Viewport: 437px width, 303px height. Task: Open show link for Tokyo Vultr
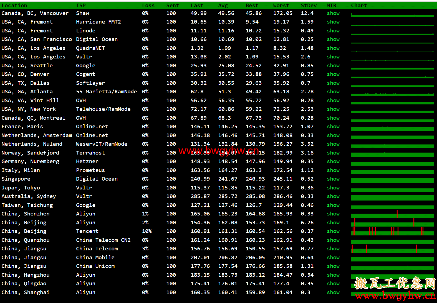333,188
